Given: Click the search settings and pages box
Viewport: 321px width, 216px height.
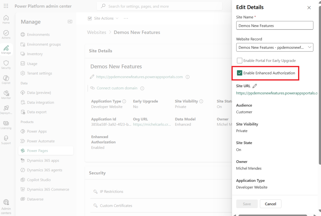Looking at the screenshot, I should [159, 6].
